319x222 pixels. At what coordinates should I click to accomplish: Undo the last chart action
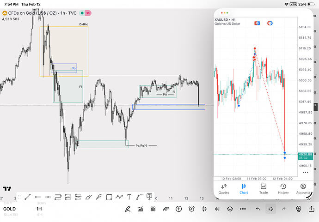point(258,209)
